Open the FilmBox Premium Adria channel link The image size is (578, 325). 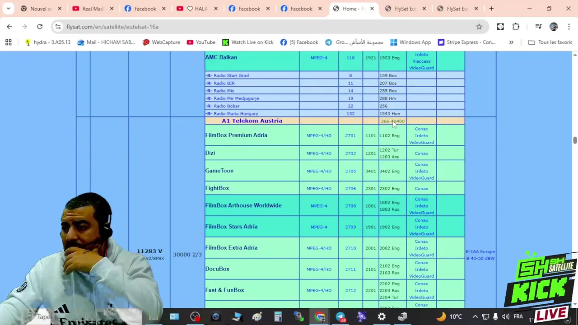pos(236,135)
